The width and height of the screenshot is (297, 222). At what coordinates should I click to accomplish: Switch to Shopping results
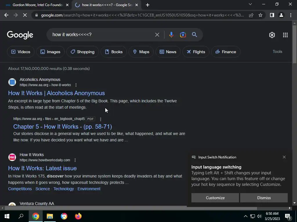pyautogui.click(x=83, y=52)
